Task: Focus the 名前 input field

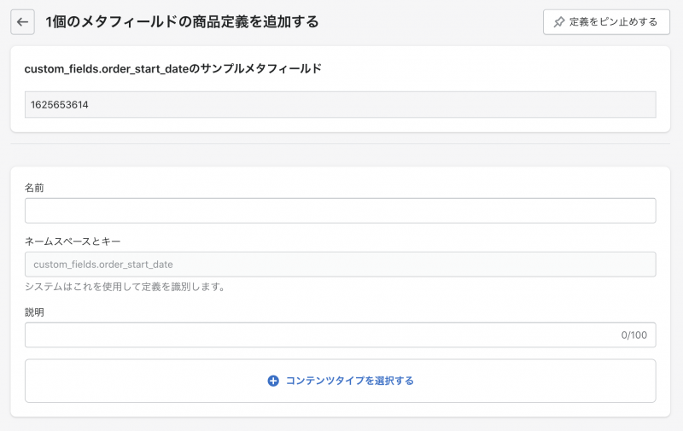Action: (x=340, y=211)
